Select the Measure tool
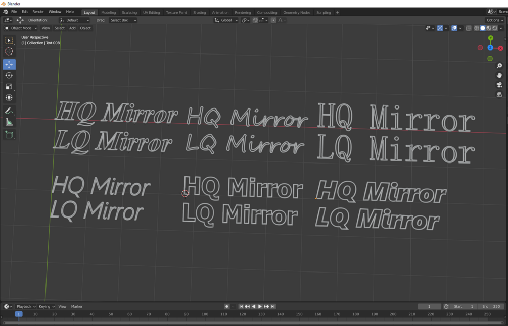The height and width of the screenshot is (326, 508). click(x=9, y=122)
